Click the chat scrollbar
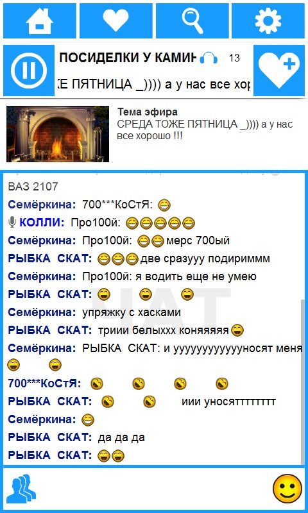The width and height of the screenshot is (308, 513). [x=303, y=380]
